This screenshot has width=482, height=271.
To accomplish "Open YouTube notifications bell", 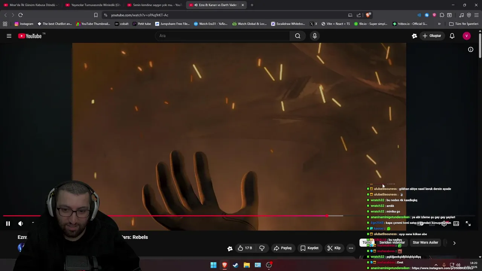I will (452, 36).
